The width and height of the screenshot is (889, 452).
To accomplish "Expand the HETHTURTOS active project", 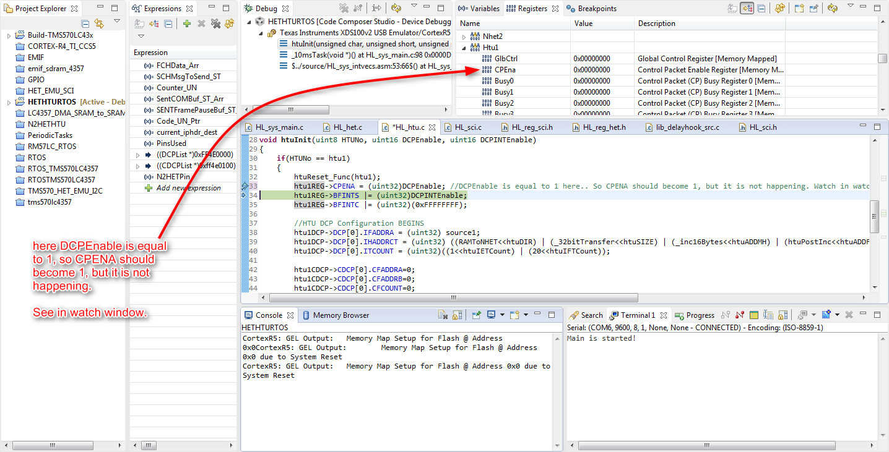I will point(9,102).
